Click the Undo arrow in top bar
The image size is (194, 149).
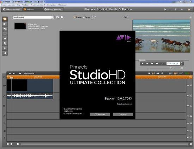coord(165,10)
